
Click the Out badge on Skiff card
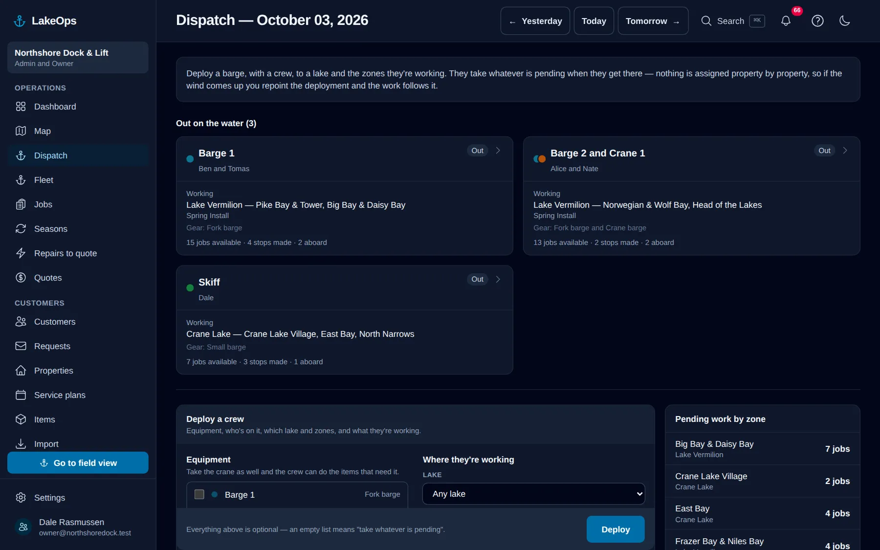(x=478, y=279)
